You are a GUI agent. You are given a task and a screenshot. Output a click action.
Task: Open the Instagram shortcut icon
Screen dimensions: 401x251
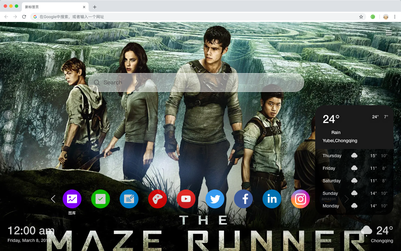click(x=300, y=199)
